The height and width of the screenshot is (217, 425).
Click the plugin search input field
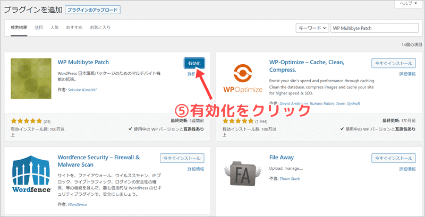373,28
